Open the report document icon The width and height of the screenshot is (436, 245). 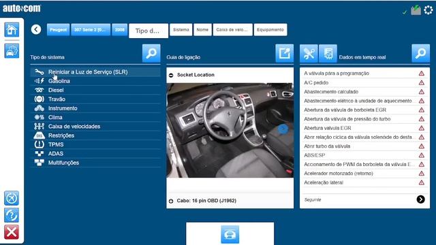(x=328, y=53)
